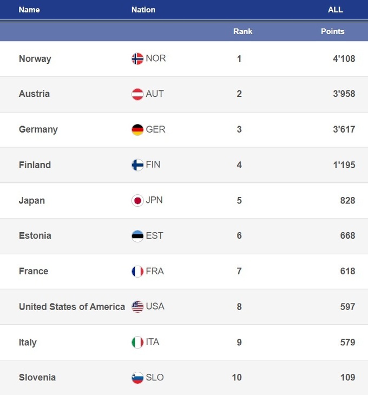Sort by the Points subheader
Screen dimensions: 368x395
[332, 31]
